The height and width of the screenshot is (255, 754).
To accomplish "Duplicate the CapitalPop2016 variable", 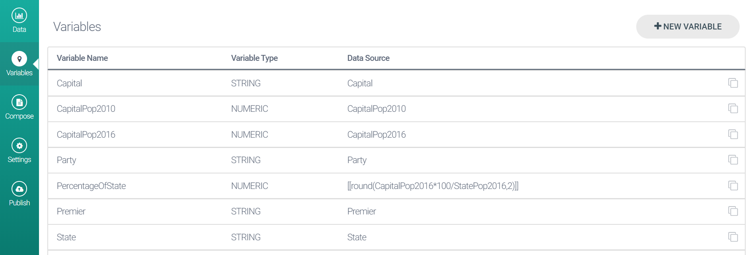I will point(733,134).
